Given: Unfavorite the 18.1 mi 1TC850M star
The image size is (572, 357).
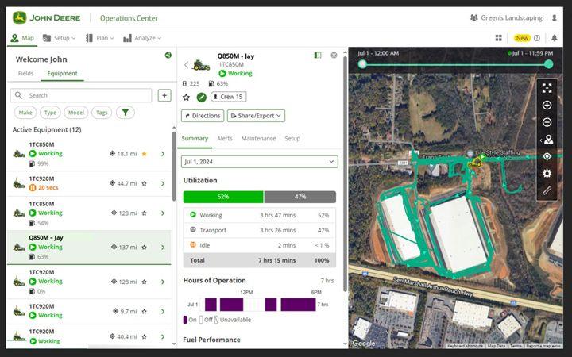Looking at the screenshot, I should (x=145, y=154).
